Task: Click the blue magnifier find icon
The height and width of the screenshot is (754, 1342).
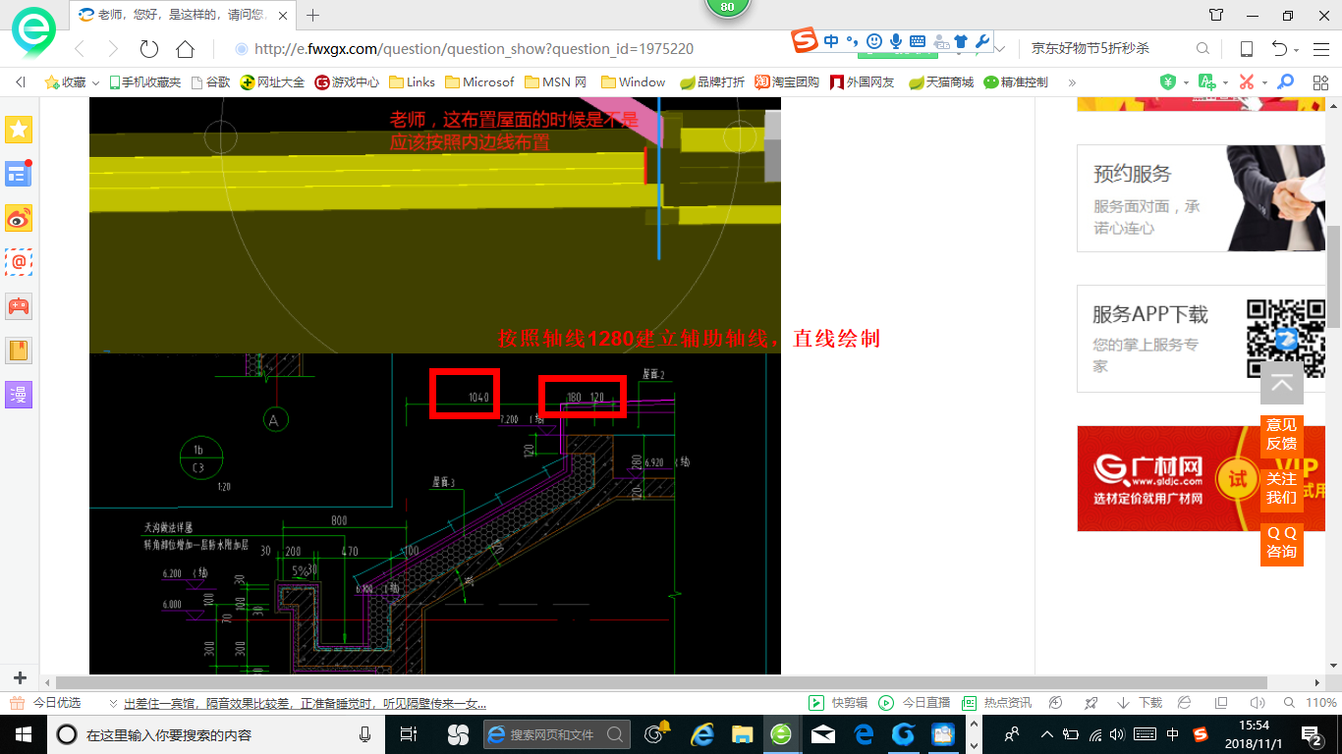Action: point(1284,82)
